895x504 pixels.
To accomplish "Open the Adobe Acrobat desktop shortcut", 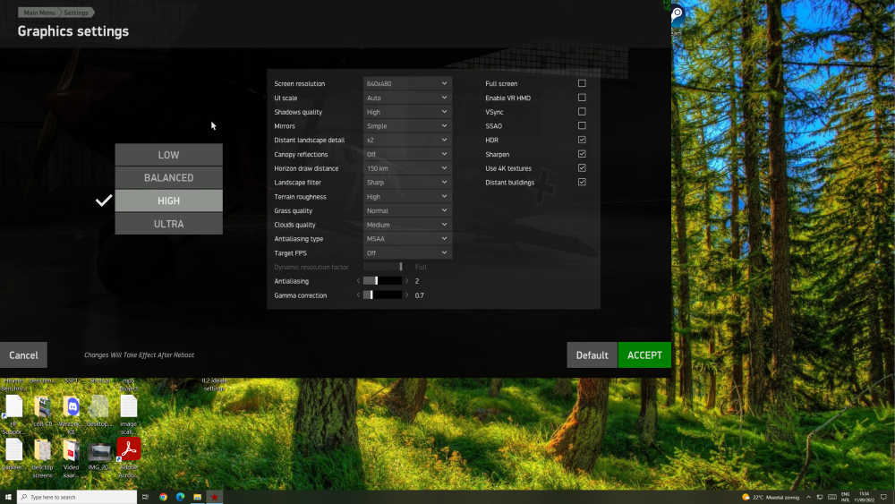I will [129, 449].
